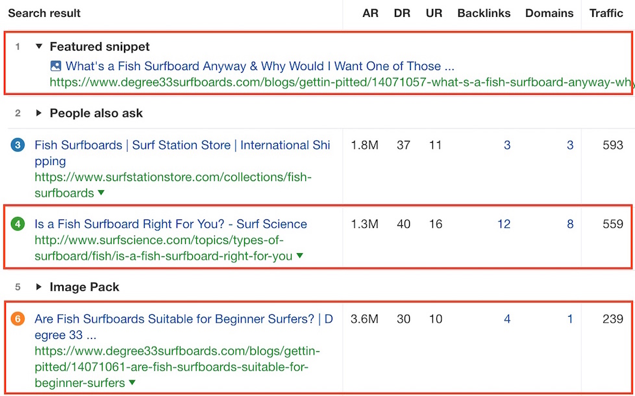Click the AR column header

(x=370, y=13)
